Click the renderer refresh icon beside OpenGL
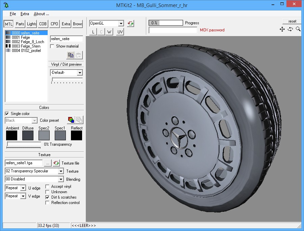The image size is (304, 231). tap(130, 23)
